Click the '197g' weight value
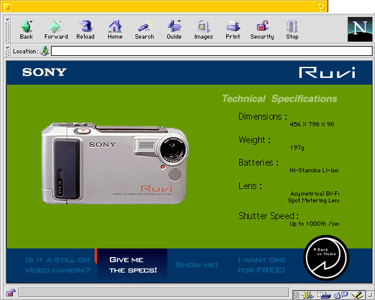The image size is (375, 300). pyautogui.click(x=297, y=148)
